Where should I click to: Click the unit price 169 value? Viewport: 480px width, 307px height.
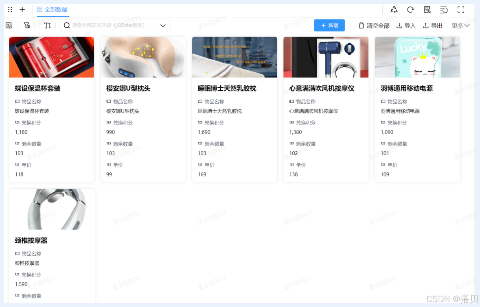pos(202,174)
